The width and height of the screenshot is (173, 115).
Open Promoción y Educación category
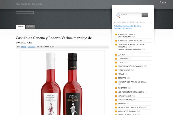coord(130,108)
